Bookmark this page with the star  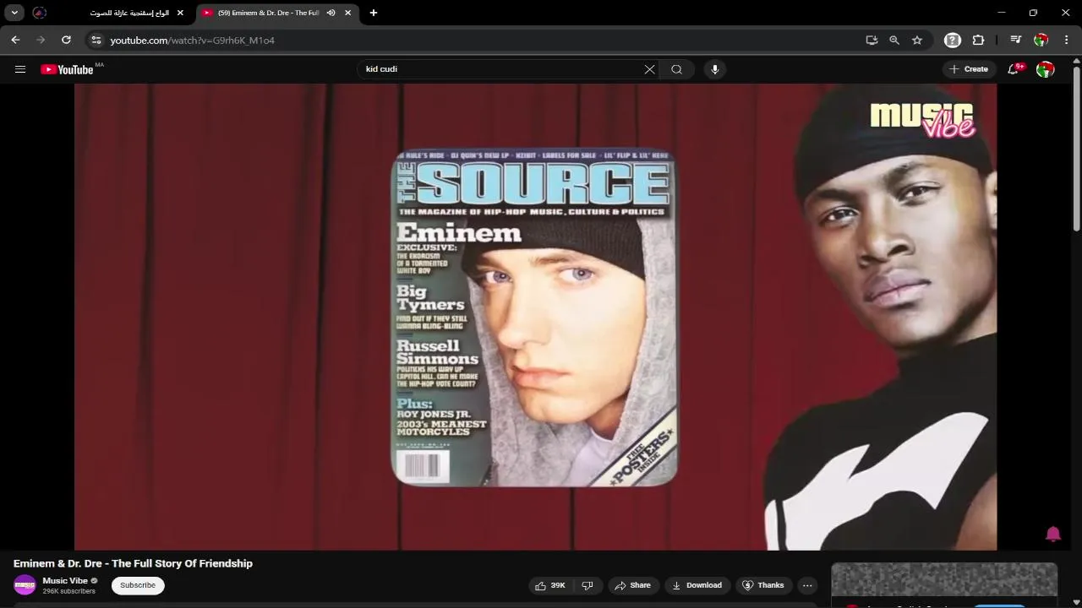click(x=917, y=40)
